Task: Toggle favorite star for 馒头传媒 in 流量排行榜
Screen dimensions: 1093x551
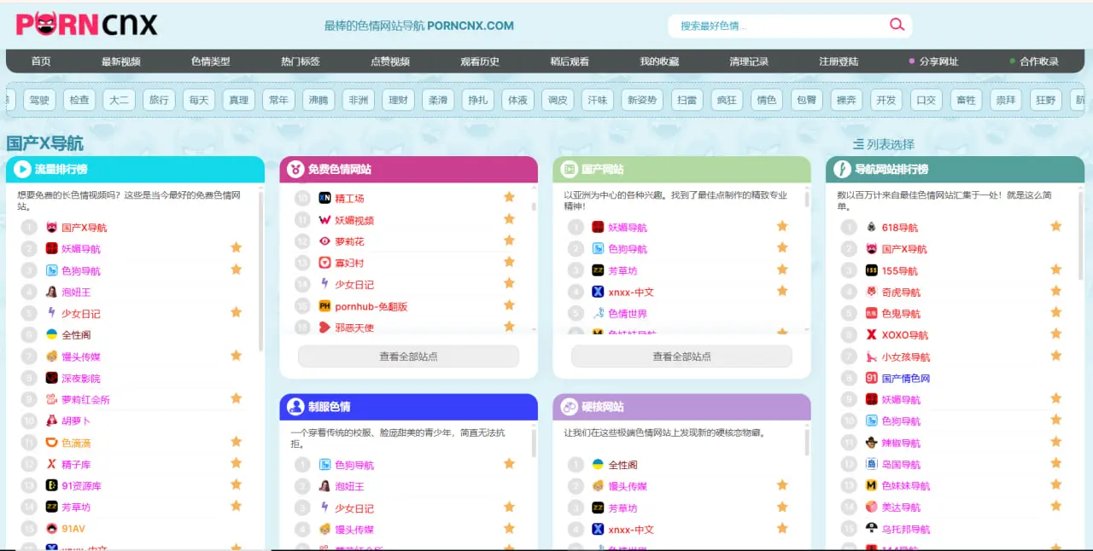Action: pos(236,355)
